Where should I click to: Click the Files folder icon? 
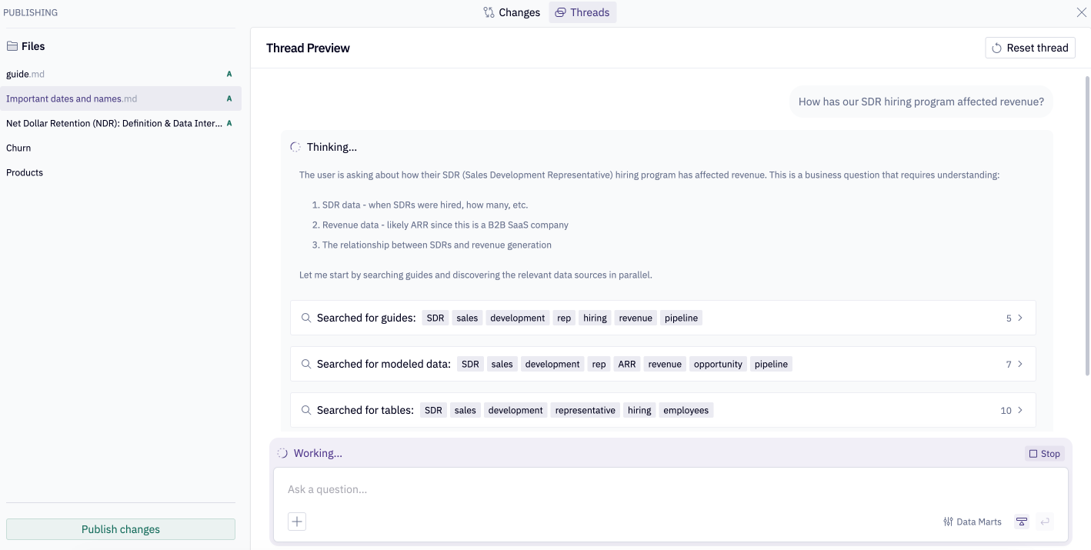tap(12, 46)
